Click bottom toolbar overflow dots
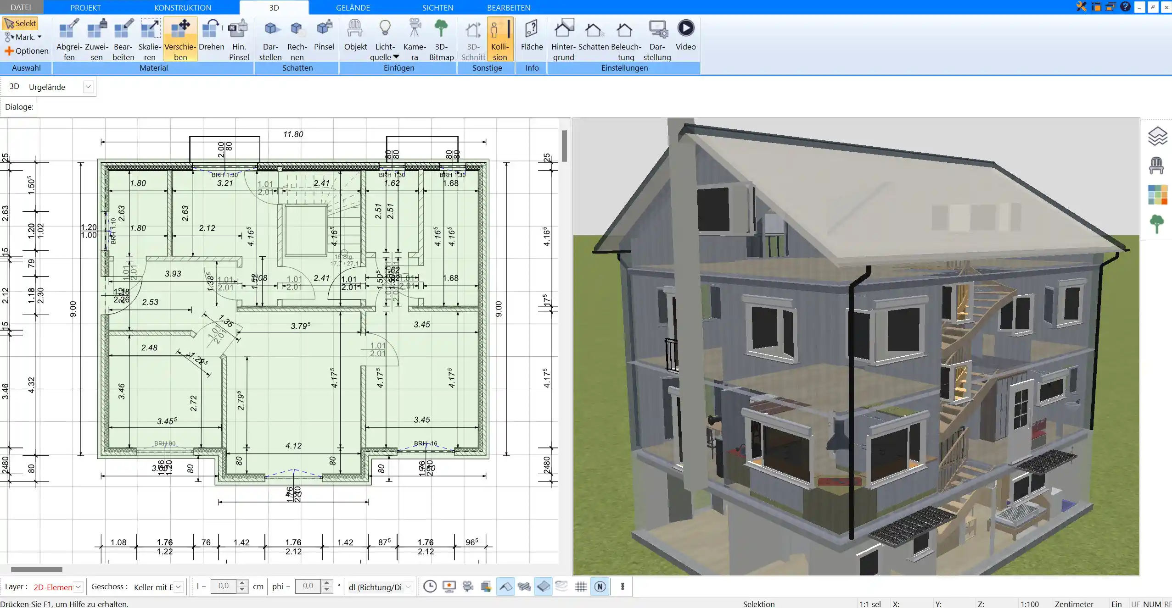The height and width of the screenshot is (608, 1172). coord(622,586)
